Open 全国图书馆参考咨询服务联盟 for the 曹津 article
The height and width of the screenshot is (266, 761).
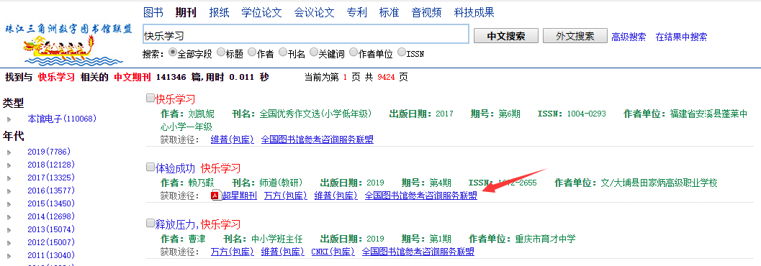pos(418,252)
